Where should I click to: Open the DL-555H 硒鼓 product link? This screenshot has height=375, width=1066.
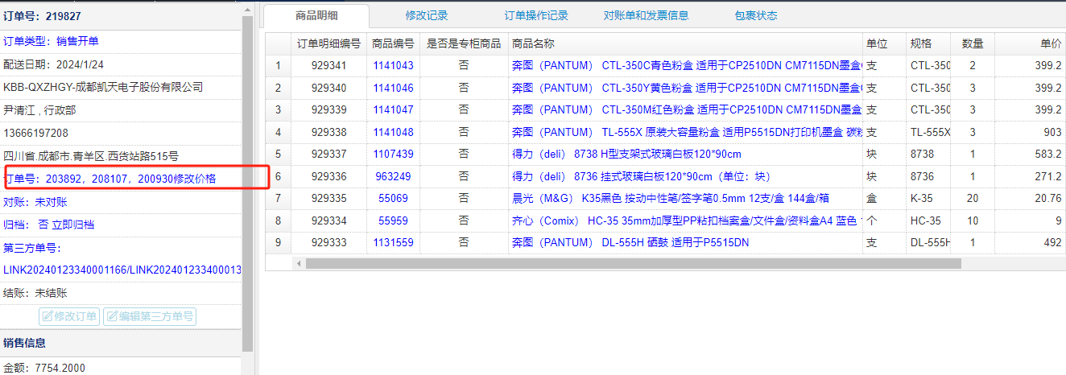[x=630, y=242]
